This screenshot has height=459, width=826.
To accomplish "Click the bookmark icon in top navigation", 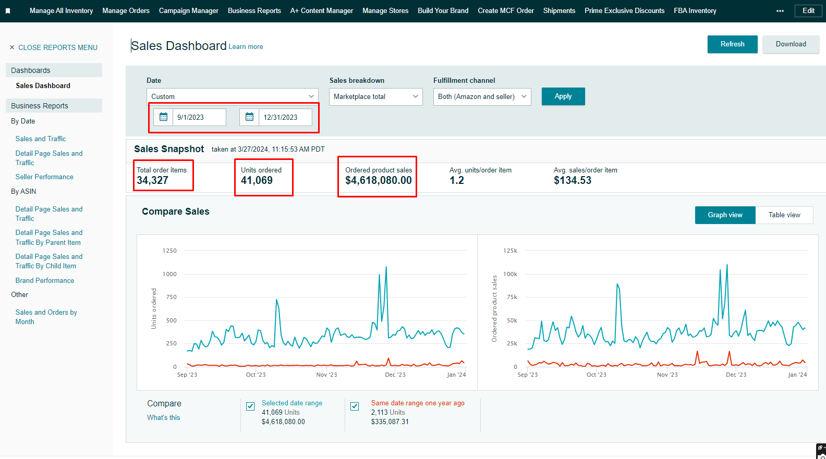I will coord(8,11).
